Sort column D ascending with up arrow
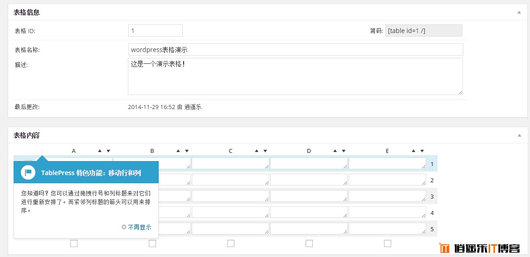This screenshot has width=530, height=257. coord(335,151)
